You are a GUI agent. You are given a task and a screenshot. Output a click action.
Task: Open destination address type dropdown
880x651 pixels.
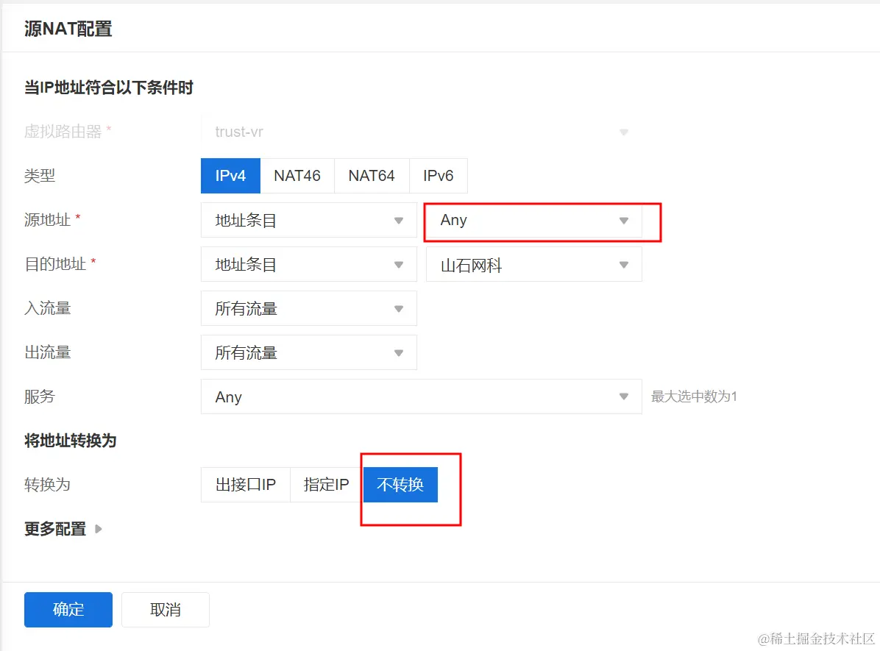[309, 264]
